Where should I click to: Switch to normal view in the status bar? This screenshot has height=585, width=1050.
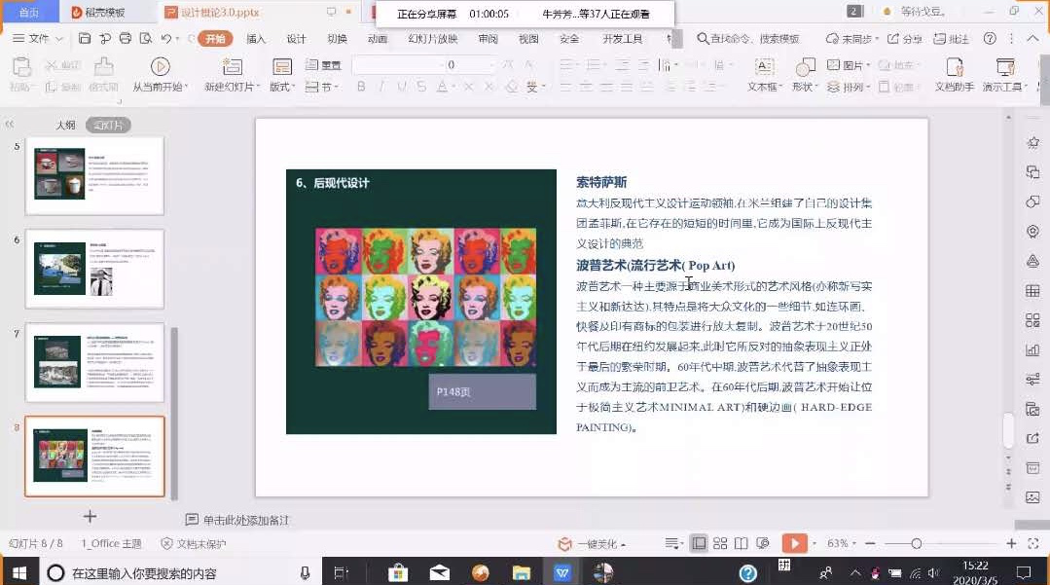coord(699,543)
